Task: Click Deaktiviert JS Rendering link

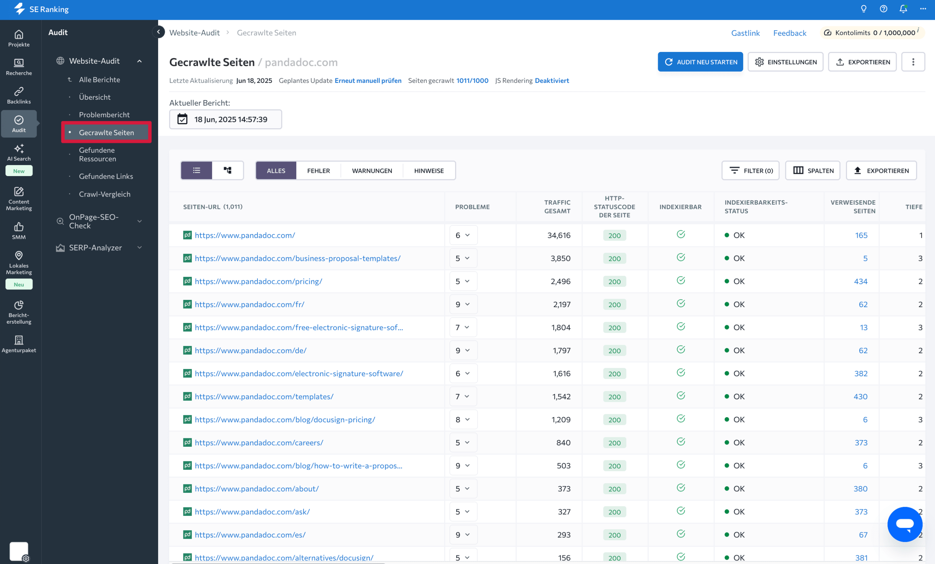Action: (552, 80)
